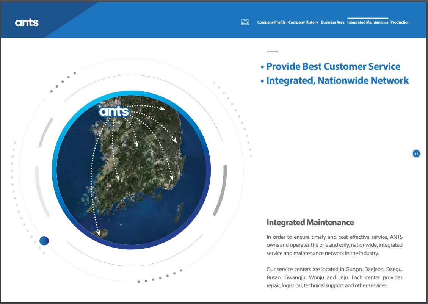
Task: Select the Integrated Maintenance tab
Action: tap(368, 22)
